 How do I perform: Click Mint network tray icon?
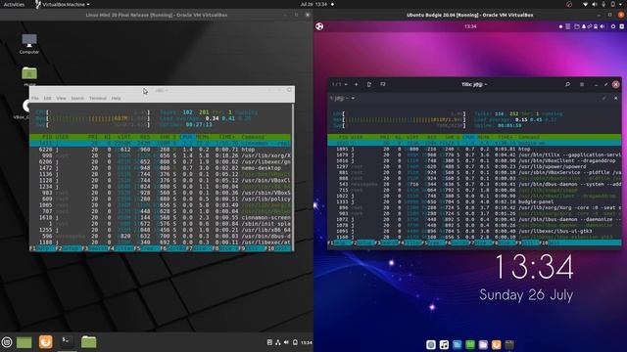pos(278,342)
